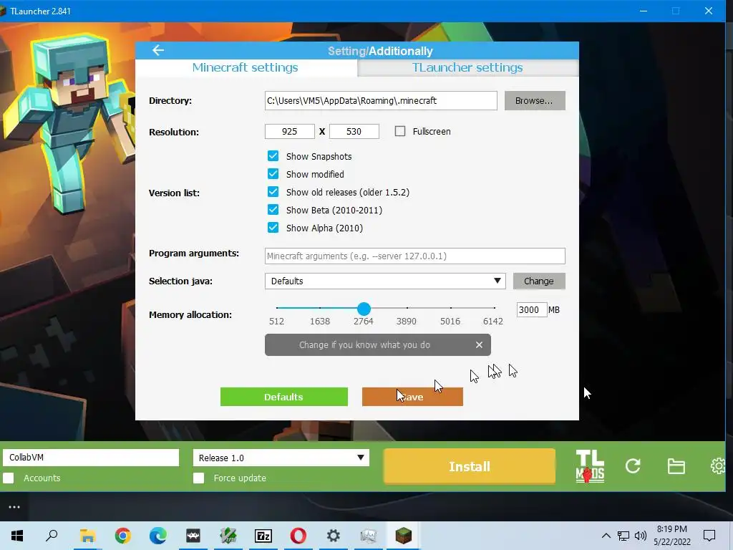Screen dimensions: 733x550
Task: Enable Force update checkbox
Action: [199, 478]
